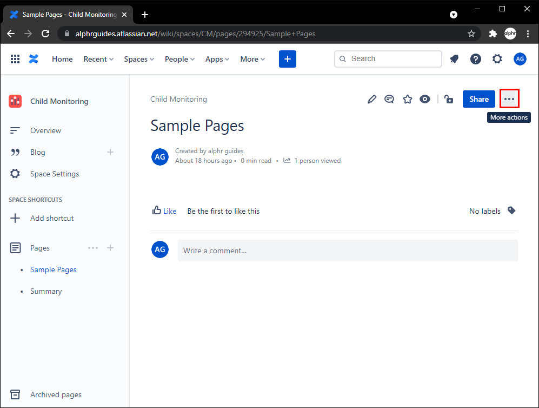Screen dimensions: 539x408
Task: Expand the People dropdown menu
Action: [x=179, y=59]
